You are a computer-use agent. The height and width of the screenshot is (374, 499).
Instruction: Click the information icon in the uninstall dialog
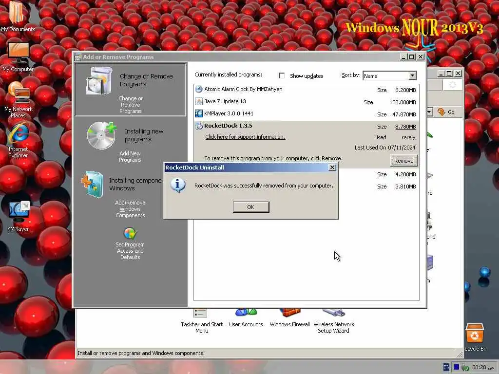(178, 185)
